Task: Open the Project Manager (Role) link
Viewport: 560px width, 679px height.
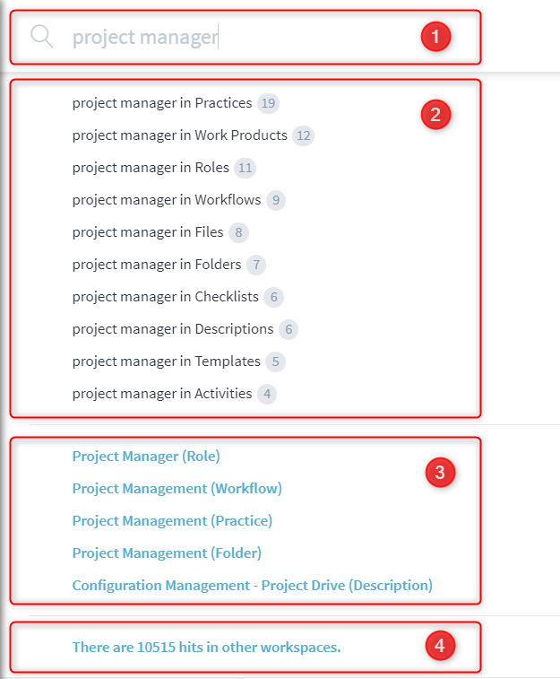Action: [x=146, y=457]
